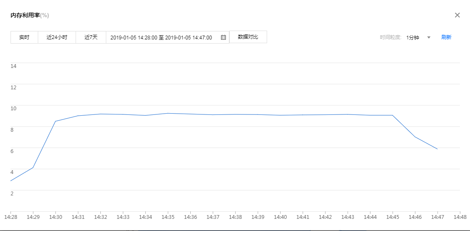Click the chart line point at 14:46
The width and height of the screenshot is (470, 231).
(x=415, y=137)
